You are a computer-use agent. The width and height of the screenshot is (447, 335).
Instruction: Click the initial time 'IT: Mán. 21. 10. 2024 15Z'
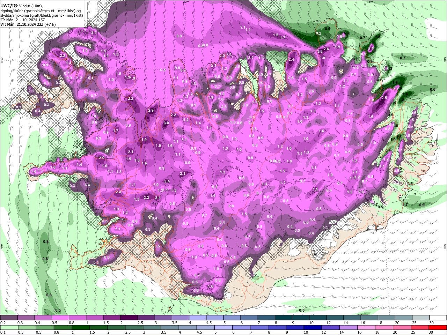[22, 20]
